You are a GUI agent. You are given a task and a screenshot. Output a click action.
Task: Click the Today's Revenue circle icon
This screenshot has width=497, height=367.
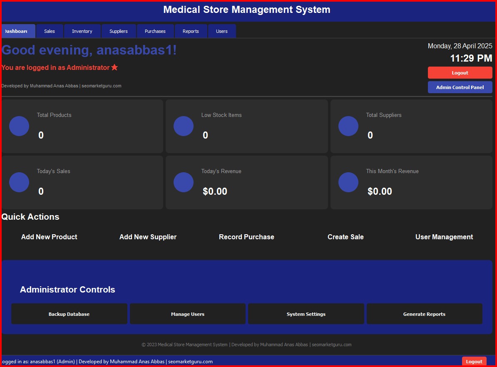coord(184,182)
